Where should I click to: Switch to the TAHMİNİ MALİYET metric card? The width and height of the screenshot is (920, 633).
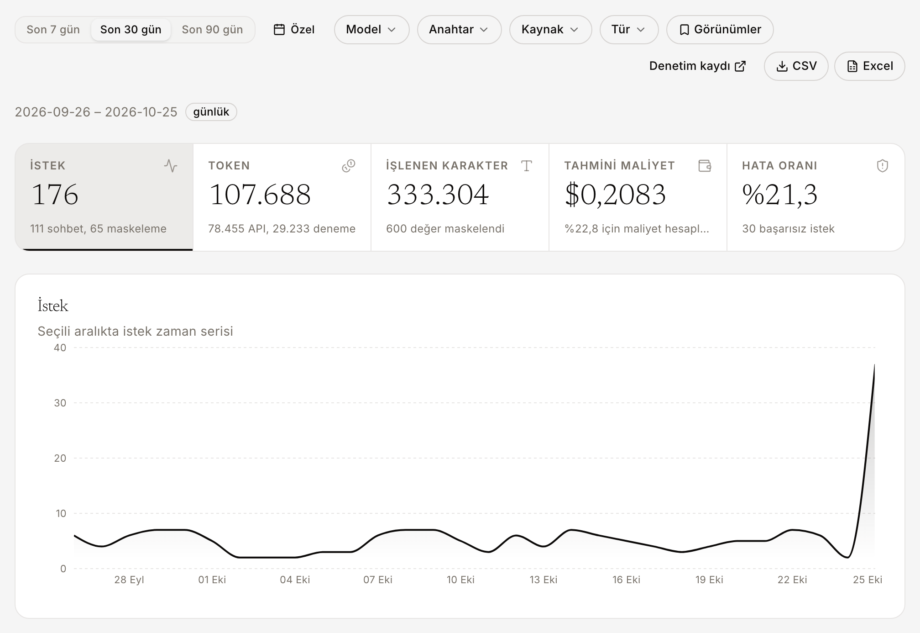(x=638, y=197)
